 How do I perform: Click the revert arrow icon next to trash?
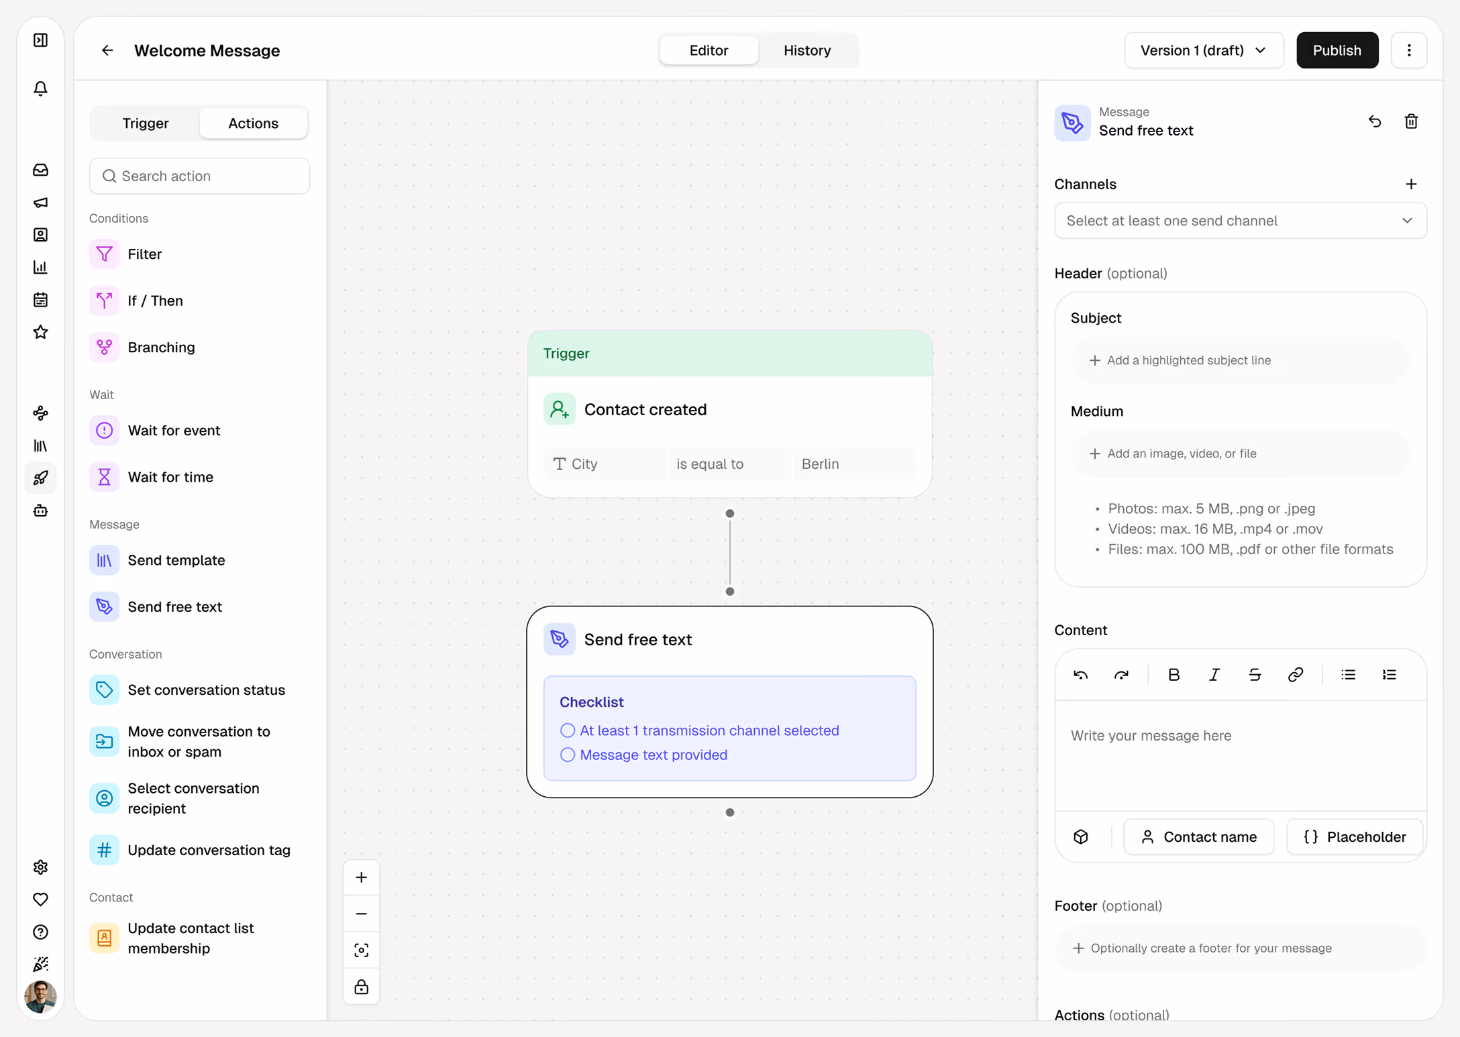1375,121
